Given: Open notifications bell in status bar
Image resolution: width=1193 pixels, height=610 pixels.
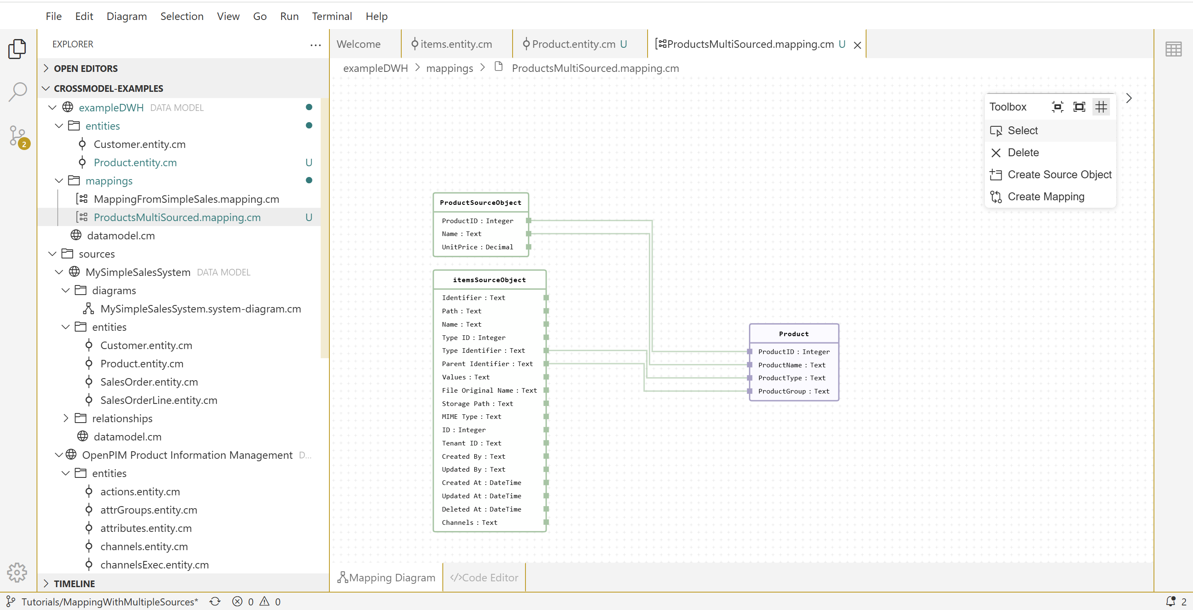Looking at the screenshot, I should [x=1170, y=601].
